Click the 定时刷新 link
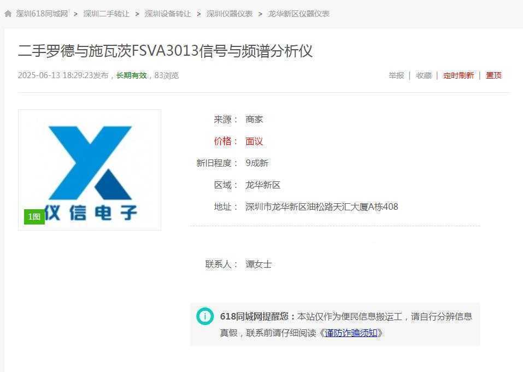The height and width of the screenshot is (372, 523). coord(459,75)
